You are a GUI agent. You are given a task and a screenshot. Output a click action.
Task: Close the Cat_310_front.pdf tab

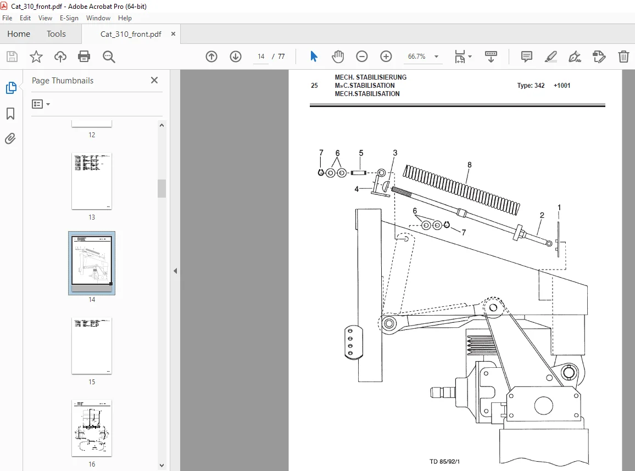click(174, 34)
